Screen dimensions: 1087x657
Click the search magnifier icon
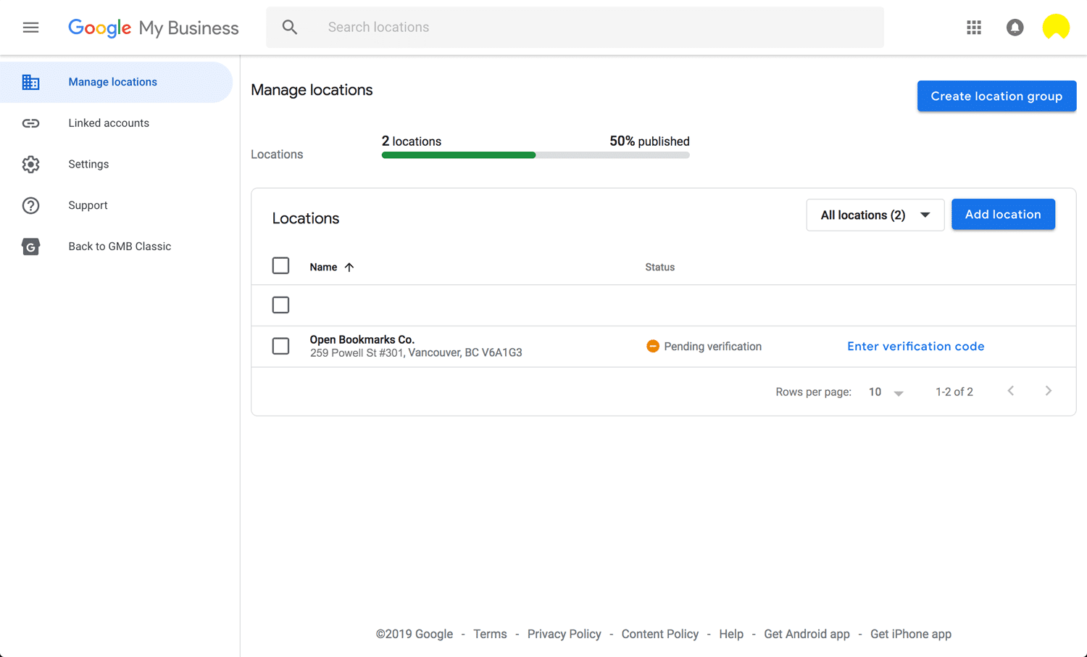290,28
